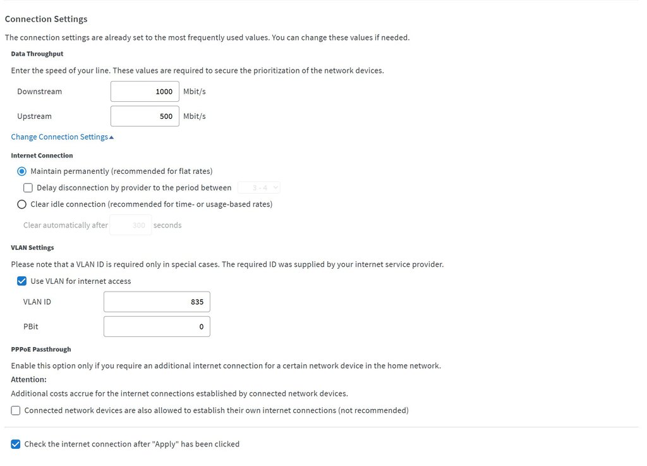This screenshot has height=466, width=647.
Task: Click the VLAN ID label
Action: pyautogui.click(x=37, y=302)
